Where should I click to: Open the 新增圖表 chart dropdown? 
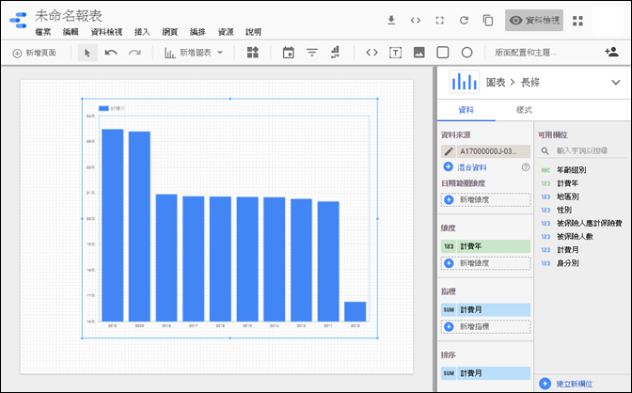pos(194,53)
